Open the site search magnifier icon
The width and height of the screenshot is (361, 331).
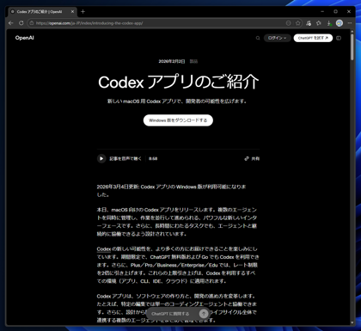coord(258,38)
